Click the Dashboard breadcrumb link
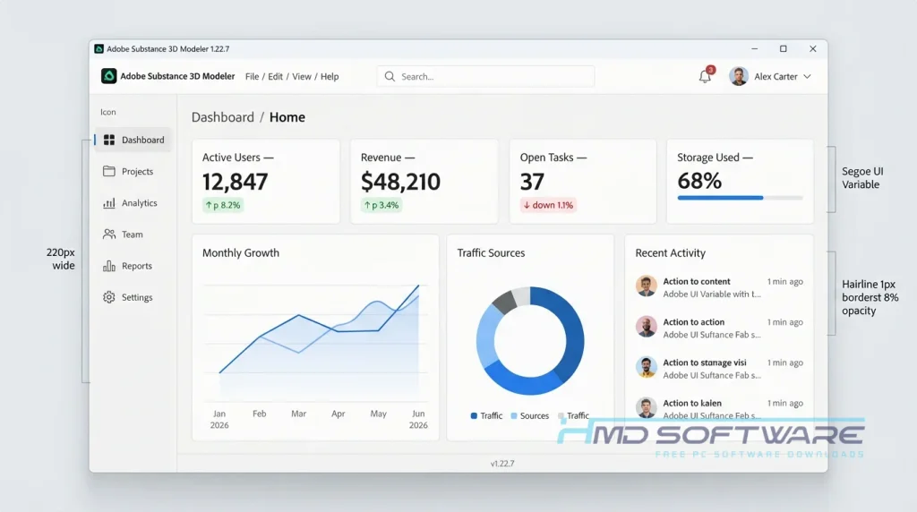 click(x=223, y=117)
